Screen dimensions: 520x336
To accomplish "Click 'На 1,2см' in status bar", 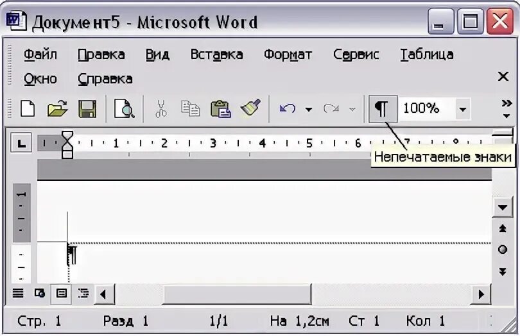I will [x=299, y=321].
